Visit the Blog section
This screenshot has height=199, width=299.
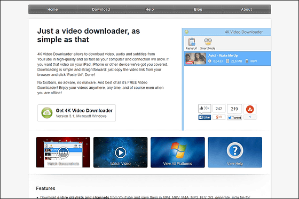[x=198, y=9]
